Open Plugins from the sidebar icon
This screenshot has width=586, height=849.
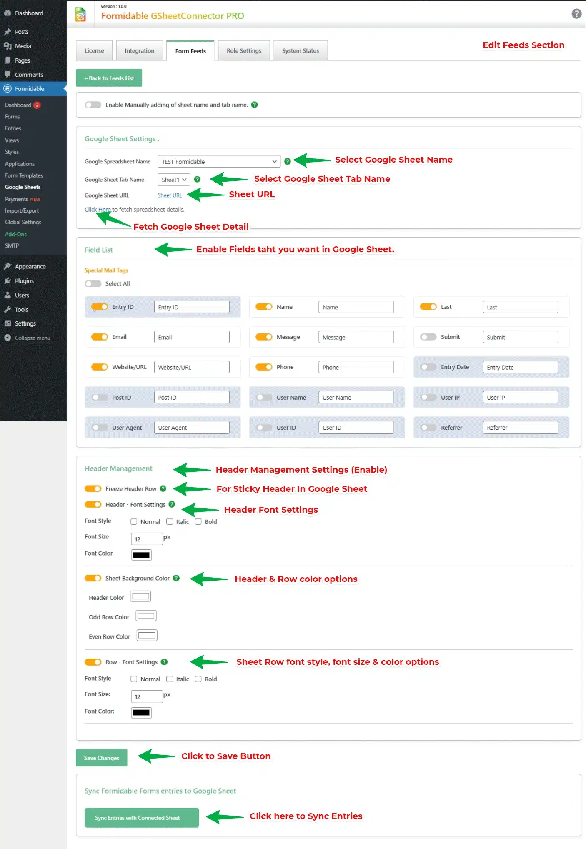(x=8, y=281)
